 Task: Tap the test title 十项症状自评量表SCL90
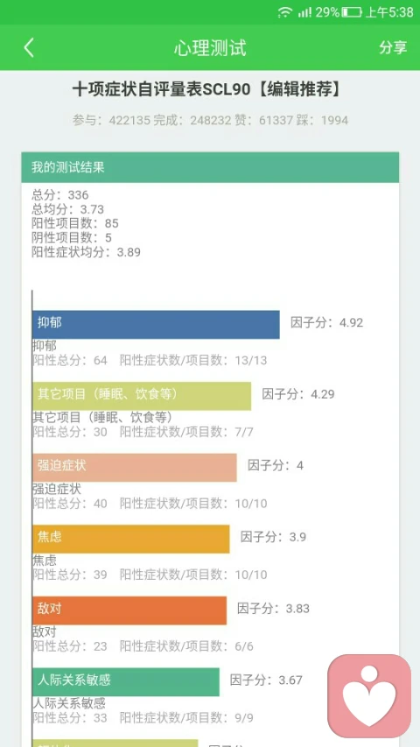[x=161, y=89]
